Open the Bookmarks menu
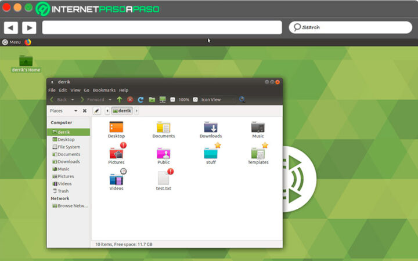The image size is (418, 261). 104,90
